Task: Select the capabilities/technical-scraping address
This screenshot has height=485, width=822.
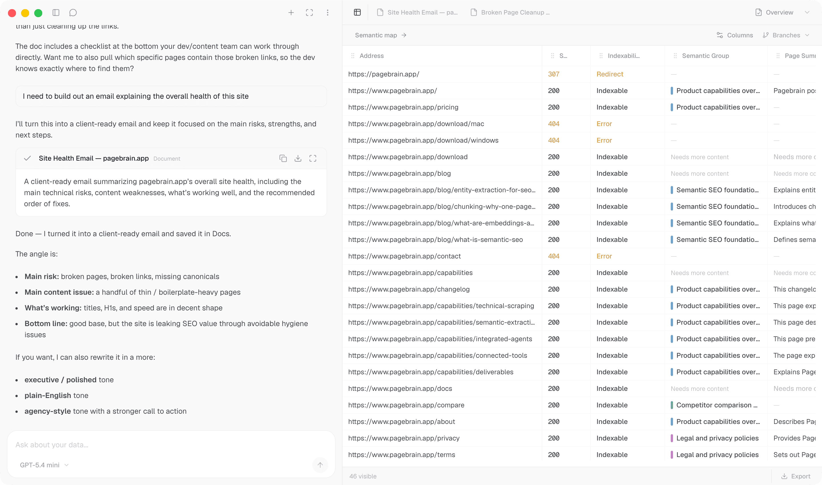Action: tap(441, 306)
